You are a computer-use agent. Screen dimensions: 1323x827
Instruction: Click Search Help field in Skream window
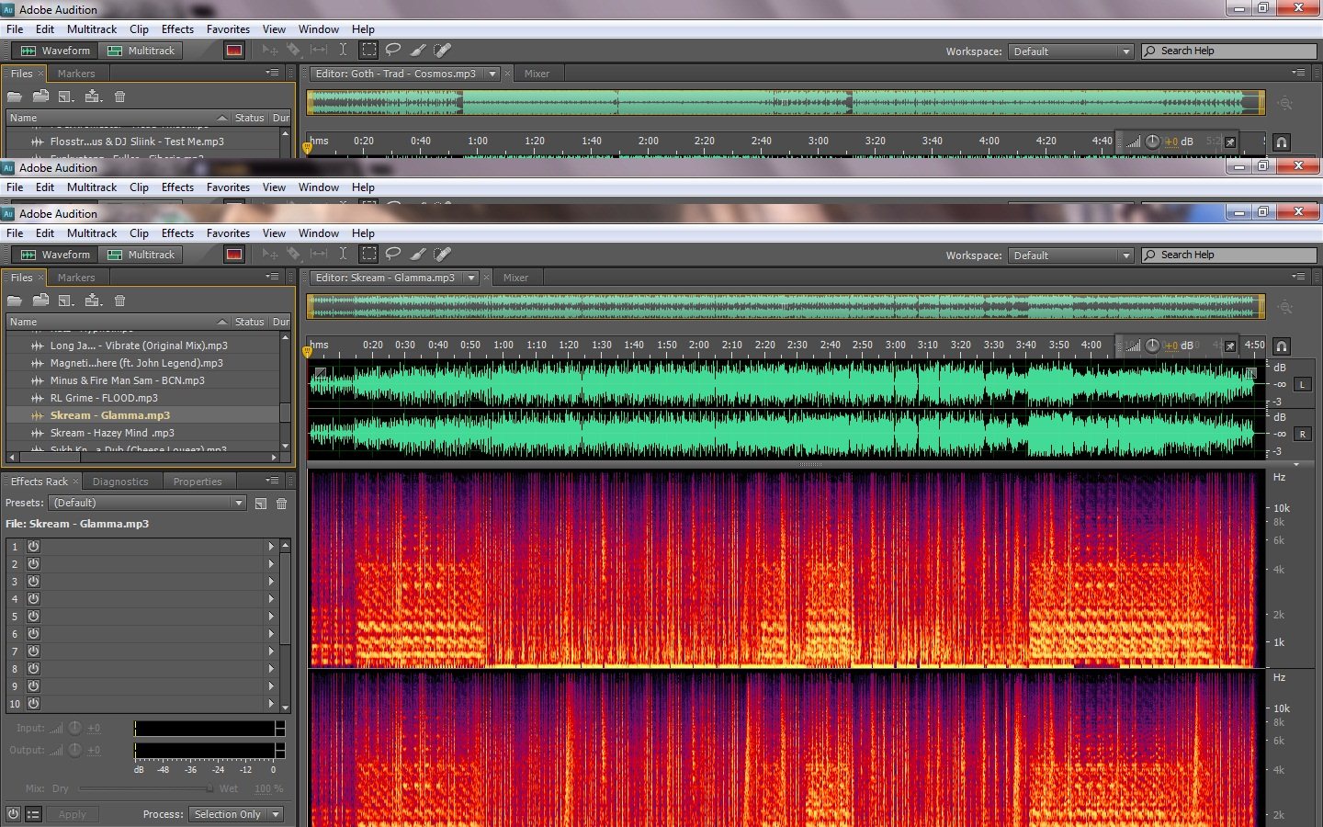point(1229,255)
